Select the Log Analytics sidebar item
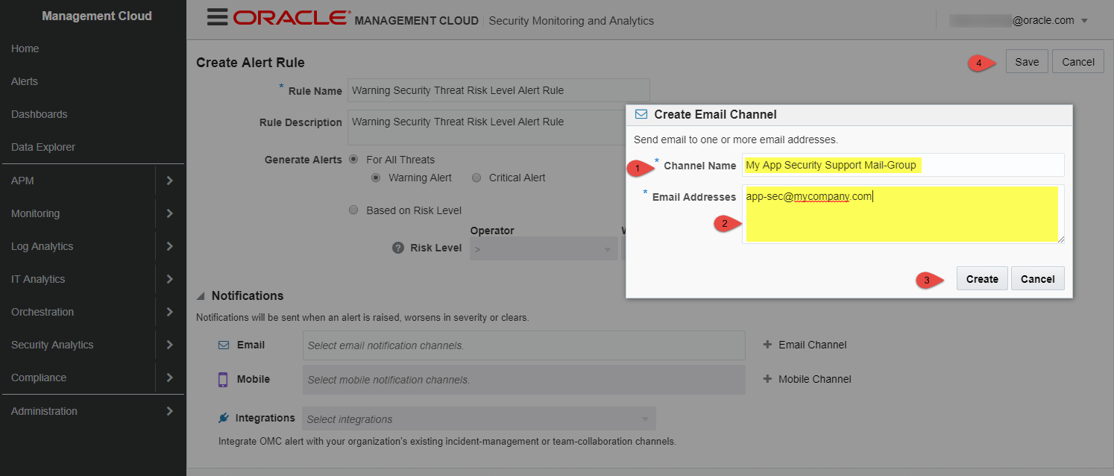Screen dimensions: 1114x476 coord(43,246)
